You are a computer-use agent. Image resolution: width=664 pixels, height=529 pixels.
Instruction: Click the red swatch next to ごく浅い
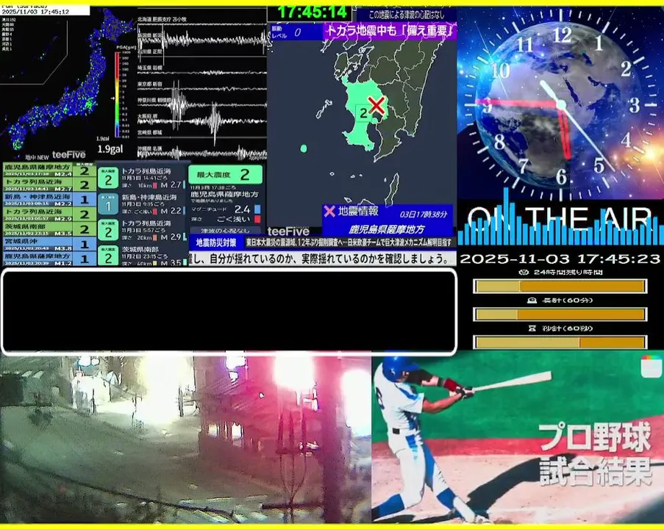[257, 219]
